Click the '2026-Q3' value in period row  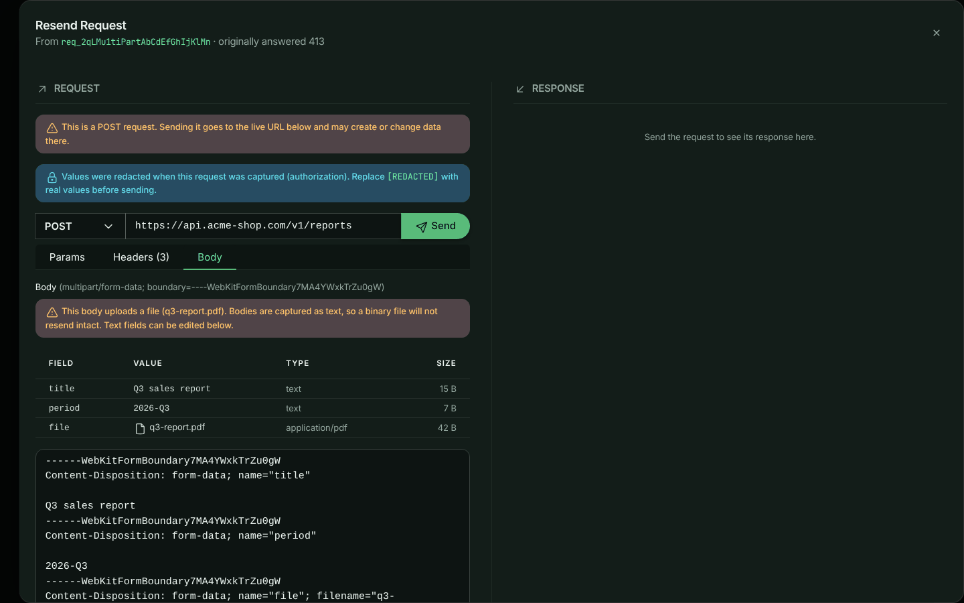click(151, 408)
